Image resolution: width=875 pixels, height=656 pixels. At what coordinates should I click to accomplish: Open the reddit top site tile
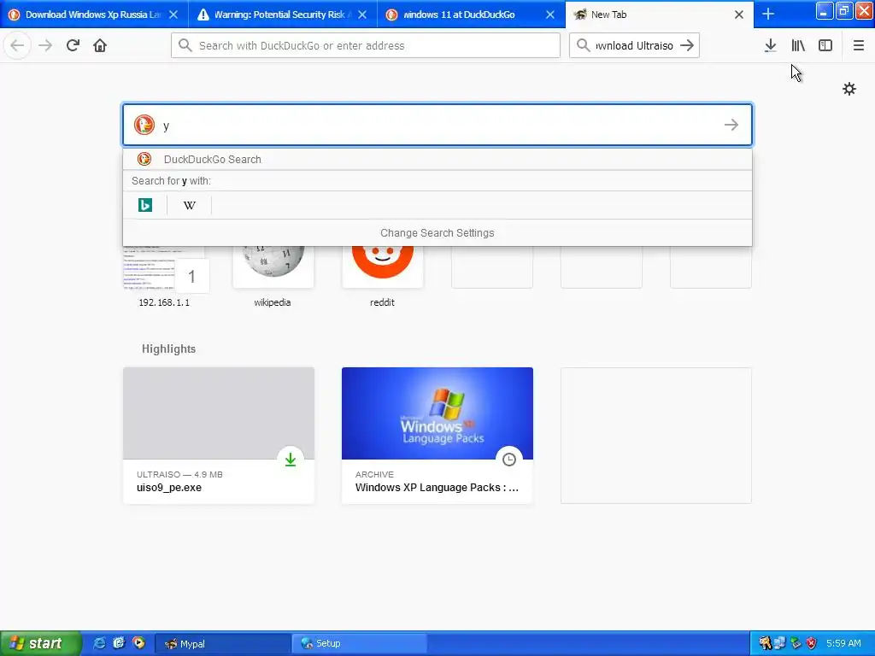382,276
